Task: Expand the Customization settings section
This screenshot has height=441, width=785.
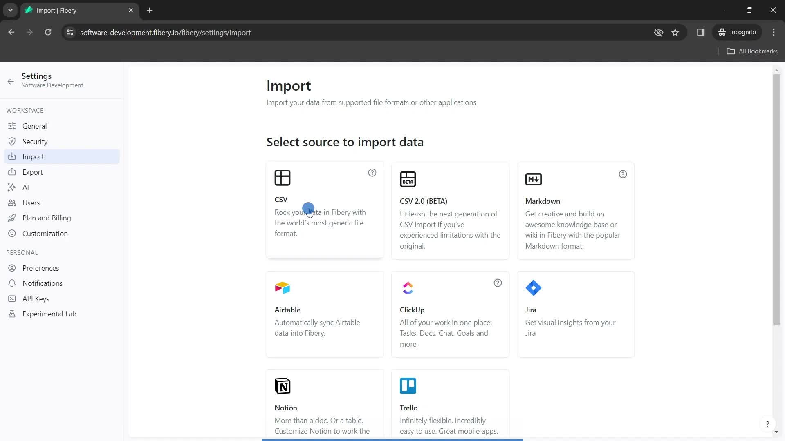Action: (45, 233)
